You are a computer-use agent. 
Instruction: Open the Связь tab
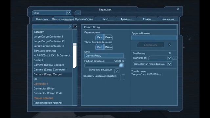(147, 19)
